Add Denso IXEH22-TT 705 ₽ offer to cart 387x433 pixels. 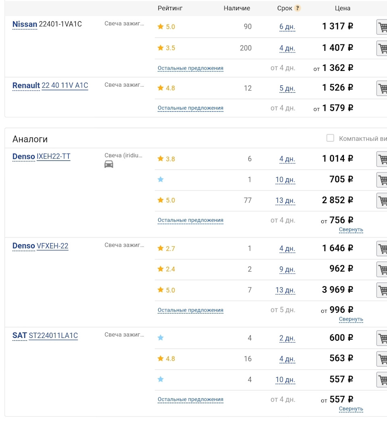(x=382, y=180)
